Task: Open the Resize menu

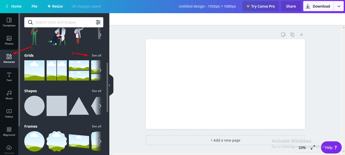Action: point(55,6)
